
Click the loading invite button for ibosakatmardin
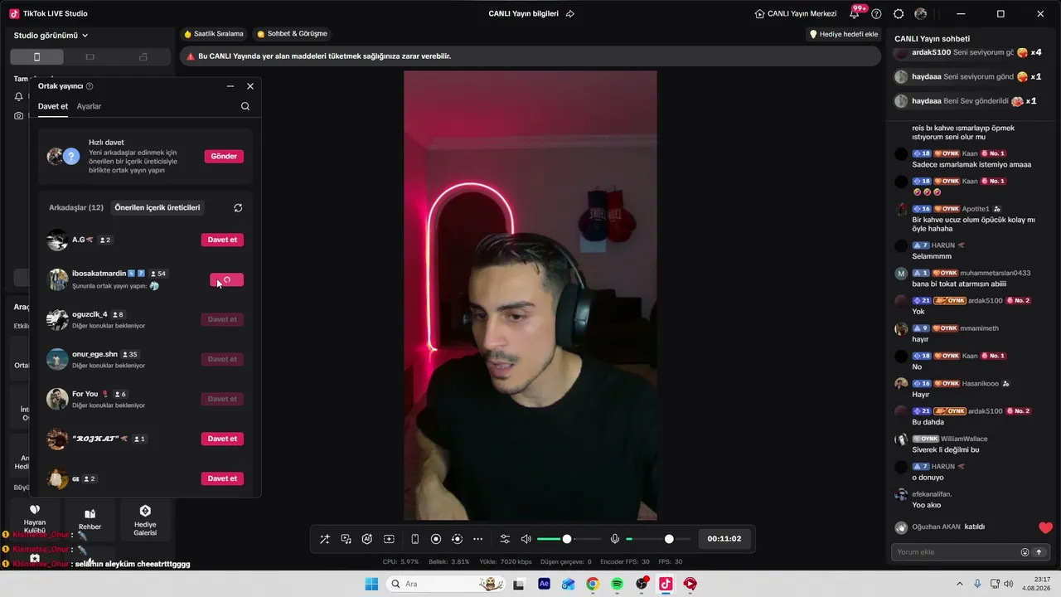[x=226, y=279]
